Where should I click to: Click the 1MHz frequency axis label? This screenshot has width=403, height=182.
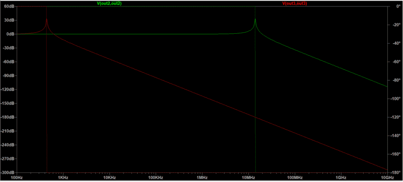click(202, 177)
